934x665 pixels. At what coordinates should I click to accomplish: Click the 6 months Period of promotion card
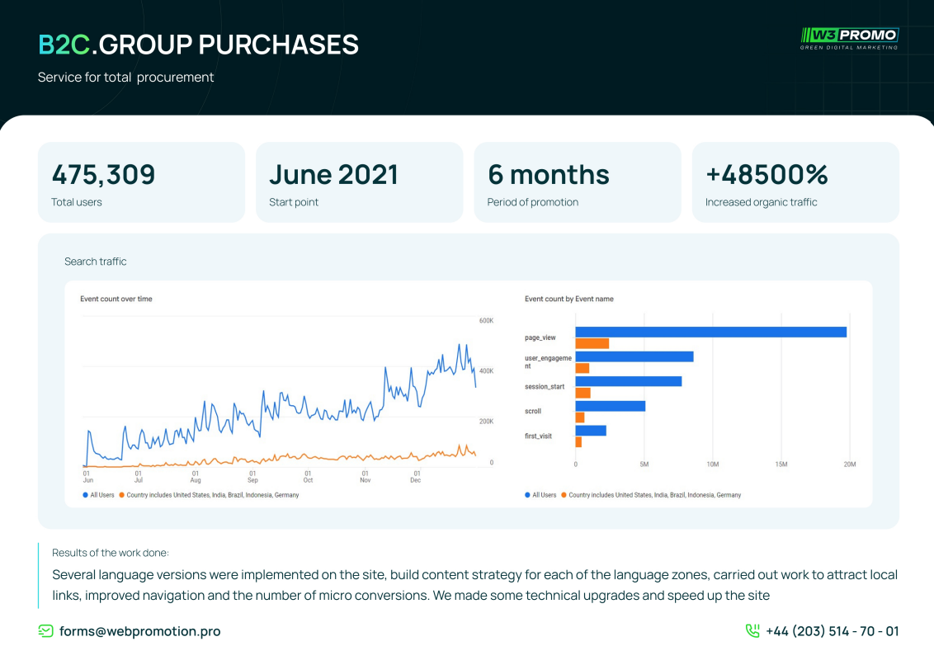577,182
